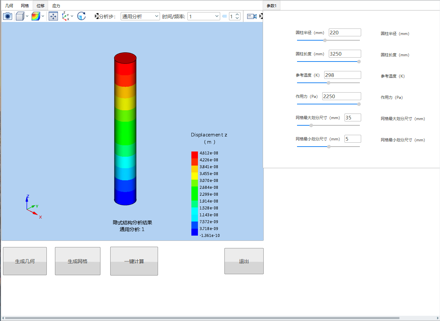Click the colored contour plot icon
The image size is (440, 321).
(36, 16)
